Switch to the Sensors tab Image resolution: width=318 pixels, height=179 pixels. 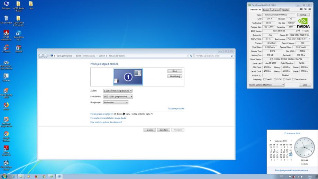[x=266, y=10]
